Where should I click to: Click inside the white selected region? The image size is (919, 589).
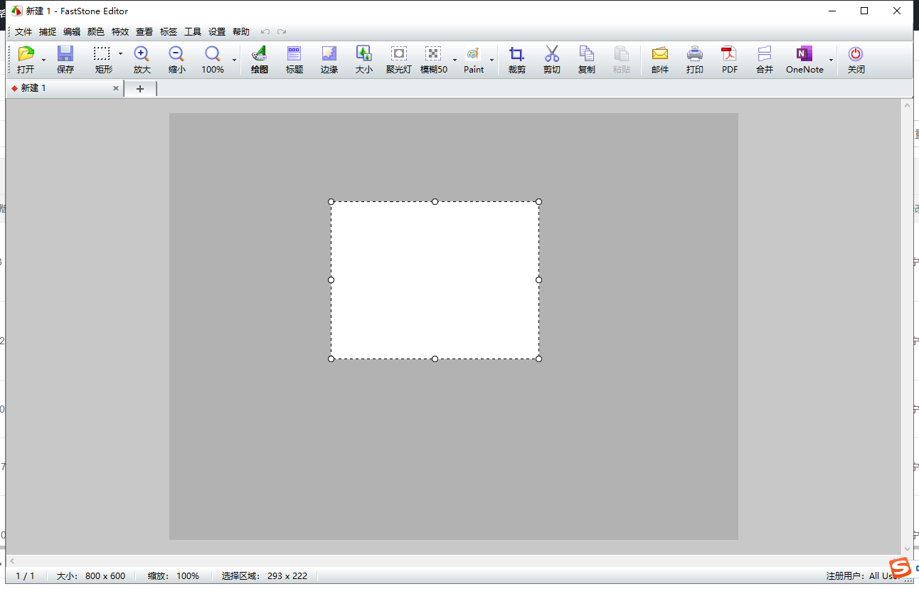point(435,280)
